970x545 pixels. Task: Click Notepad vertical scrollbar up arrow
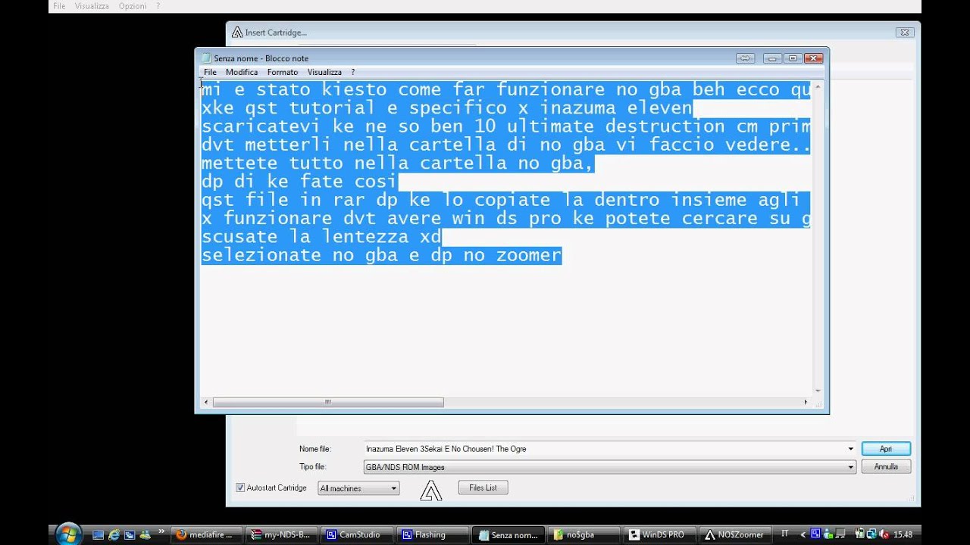click(818, 86)
